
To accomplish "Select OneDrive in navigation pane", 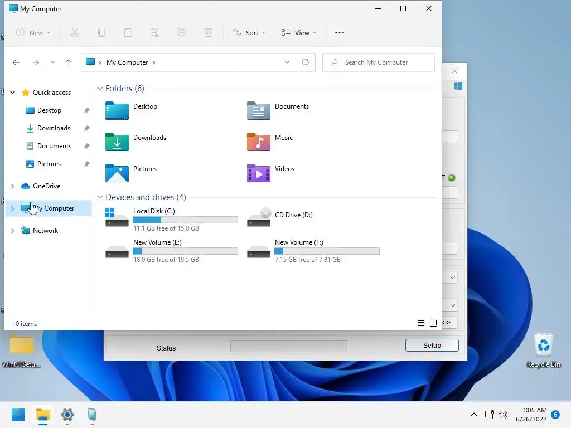I will (47, 186).
